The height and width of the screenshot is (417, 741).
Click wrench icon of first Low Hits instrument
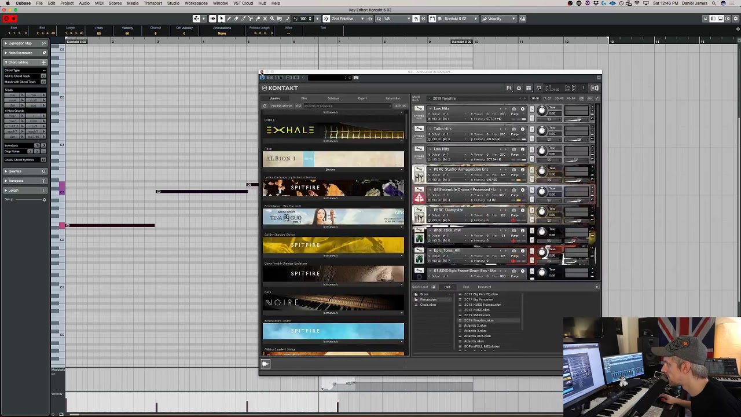tap(419, 108)
